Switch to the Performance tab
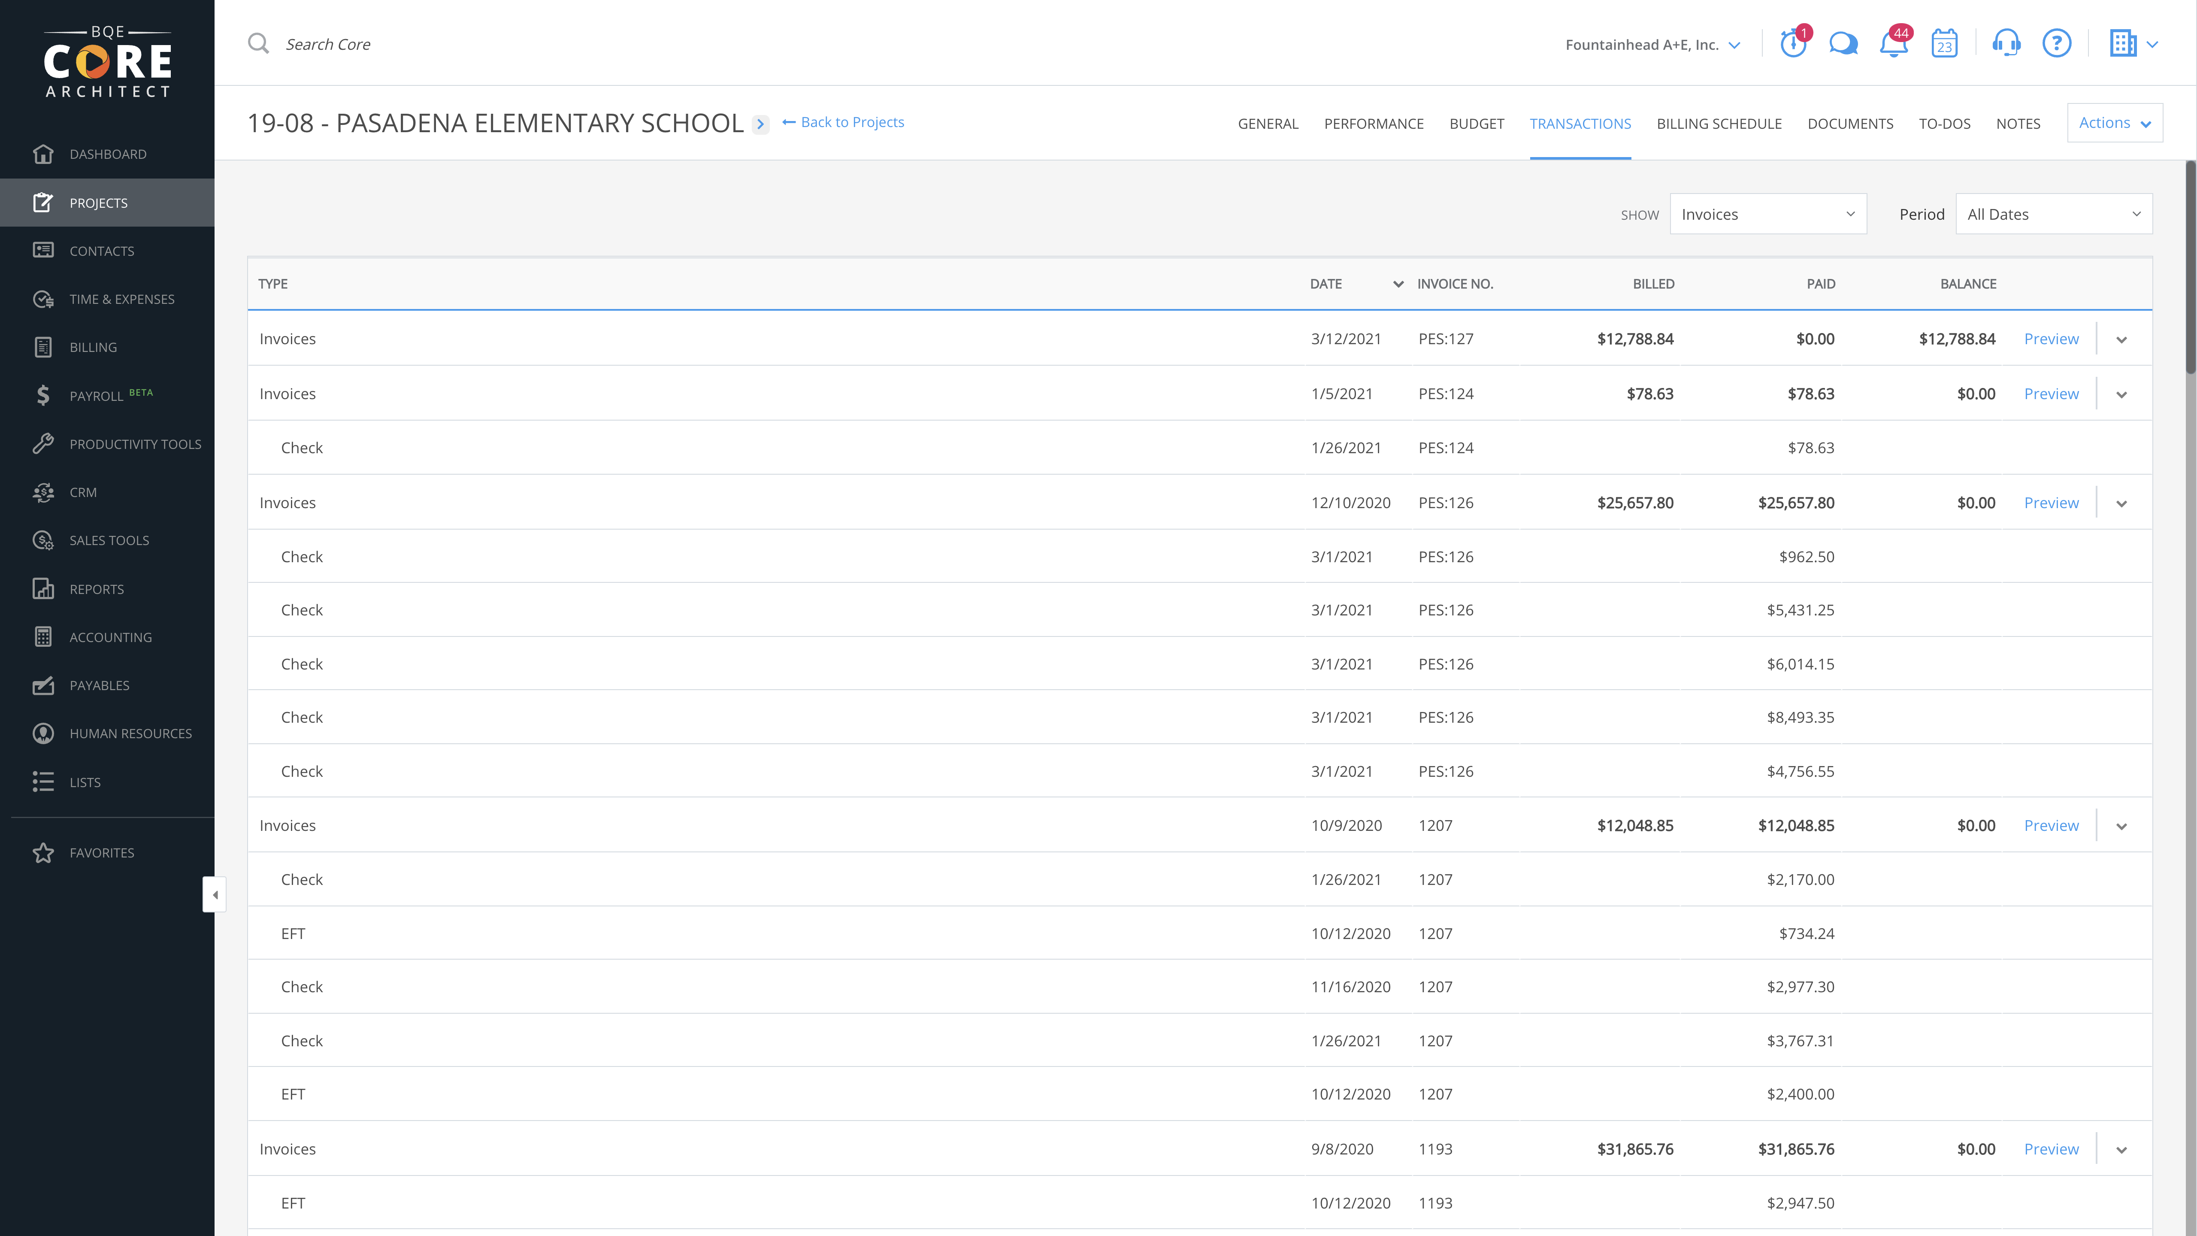The image size is (2197, 1236). pos(1373,124)
